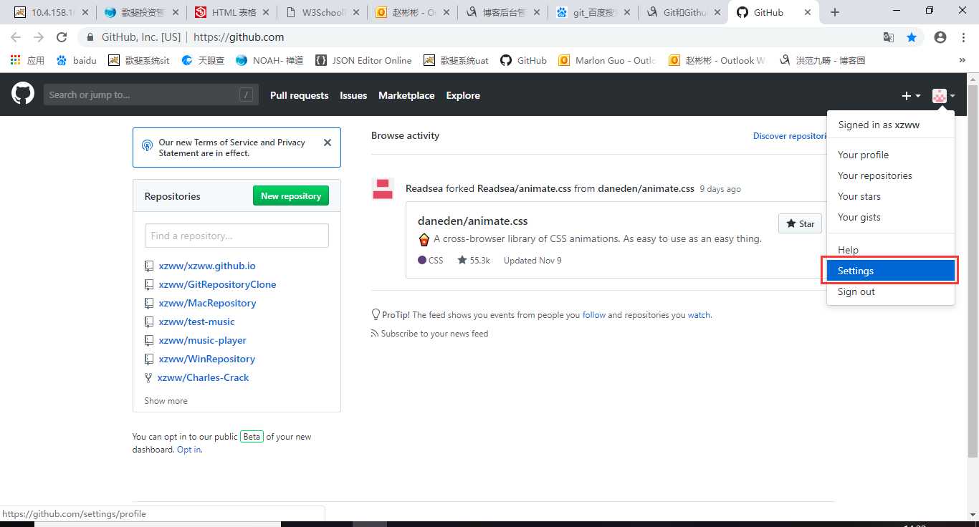
Task: Go to Marketplace
Action: 406,95
